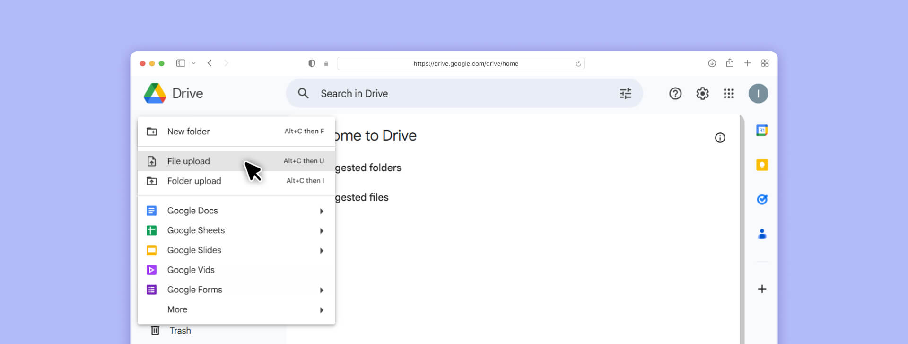Open the account avatar menu
Image resolution: width=908 pixels, height=344 pixels.
click(758, 94)
